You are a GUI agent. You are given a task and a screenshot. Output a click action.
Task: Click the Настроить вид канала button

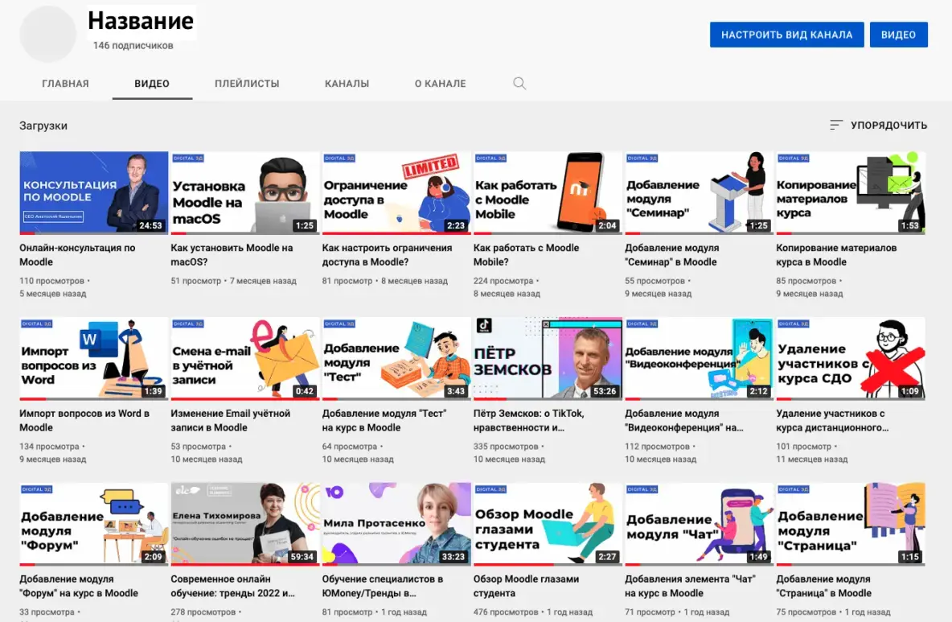point(786,35)
